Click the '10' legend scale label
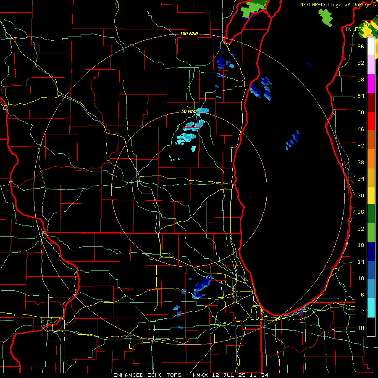The width and height of the screenshot is (378, 378). tap(361, 278)
